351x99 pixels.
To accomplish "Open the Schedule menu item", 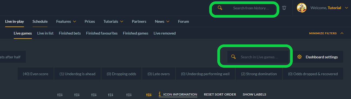I will tap(40, 21).
